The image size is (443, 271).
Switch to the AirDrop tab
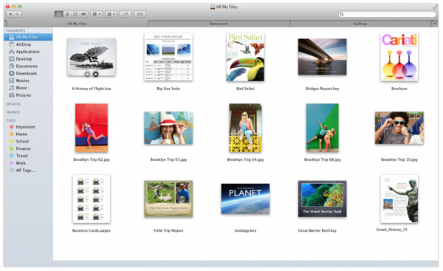click(360, 24)
